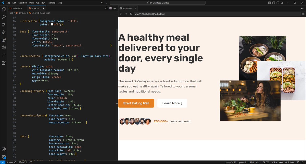Click the notifications bell in status bar
The image size is (306, 164).
(303, 162)
